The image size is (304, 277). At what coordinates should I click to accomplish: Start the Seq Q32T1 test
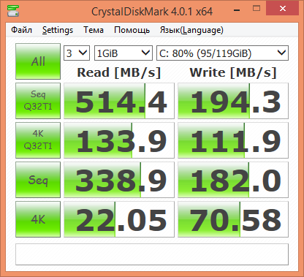[x=38, y=101]
